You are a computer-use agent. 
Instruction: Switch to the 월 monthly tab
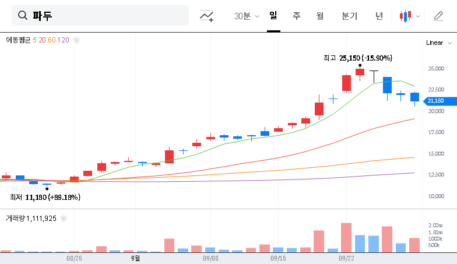320,16
